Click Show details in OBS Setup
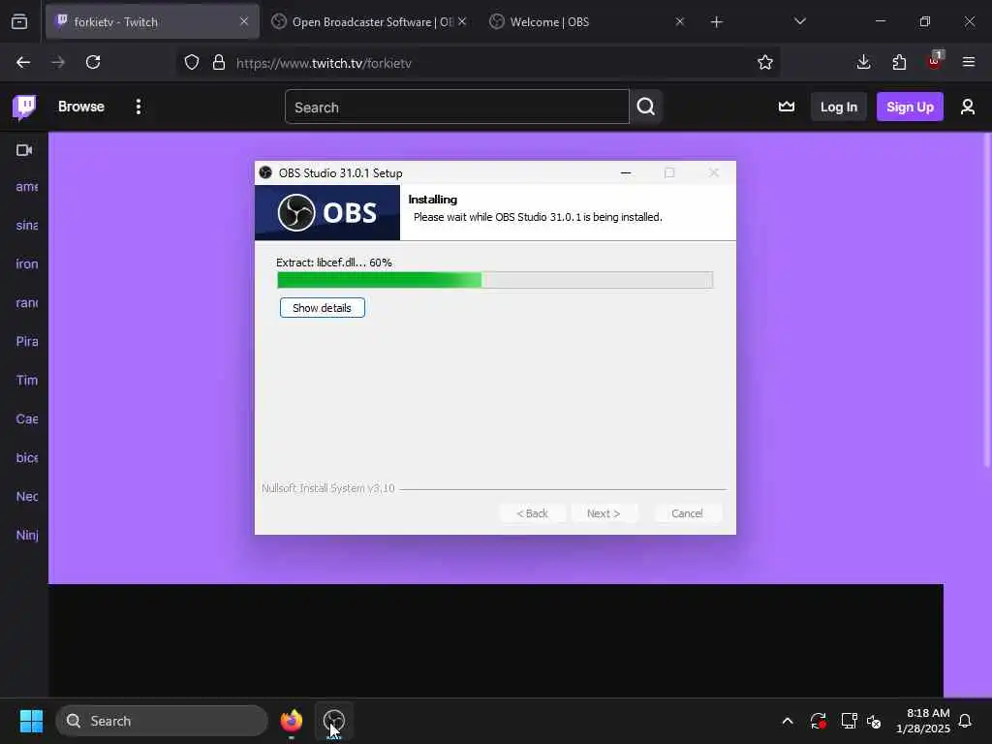Image resolution: width=992 pixels, height=744 pixels. (x=322, y=308)
